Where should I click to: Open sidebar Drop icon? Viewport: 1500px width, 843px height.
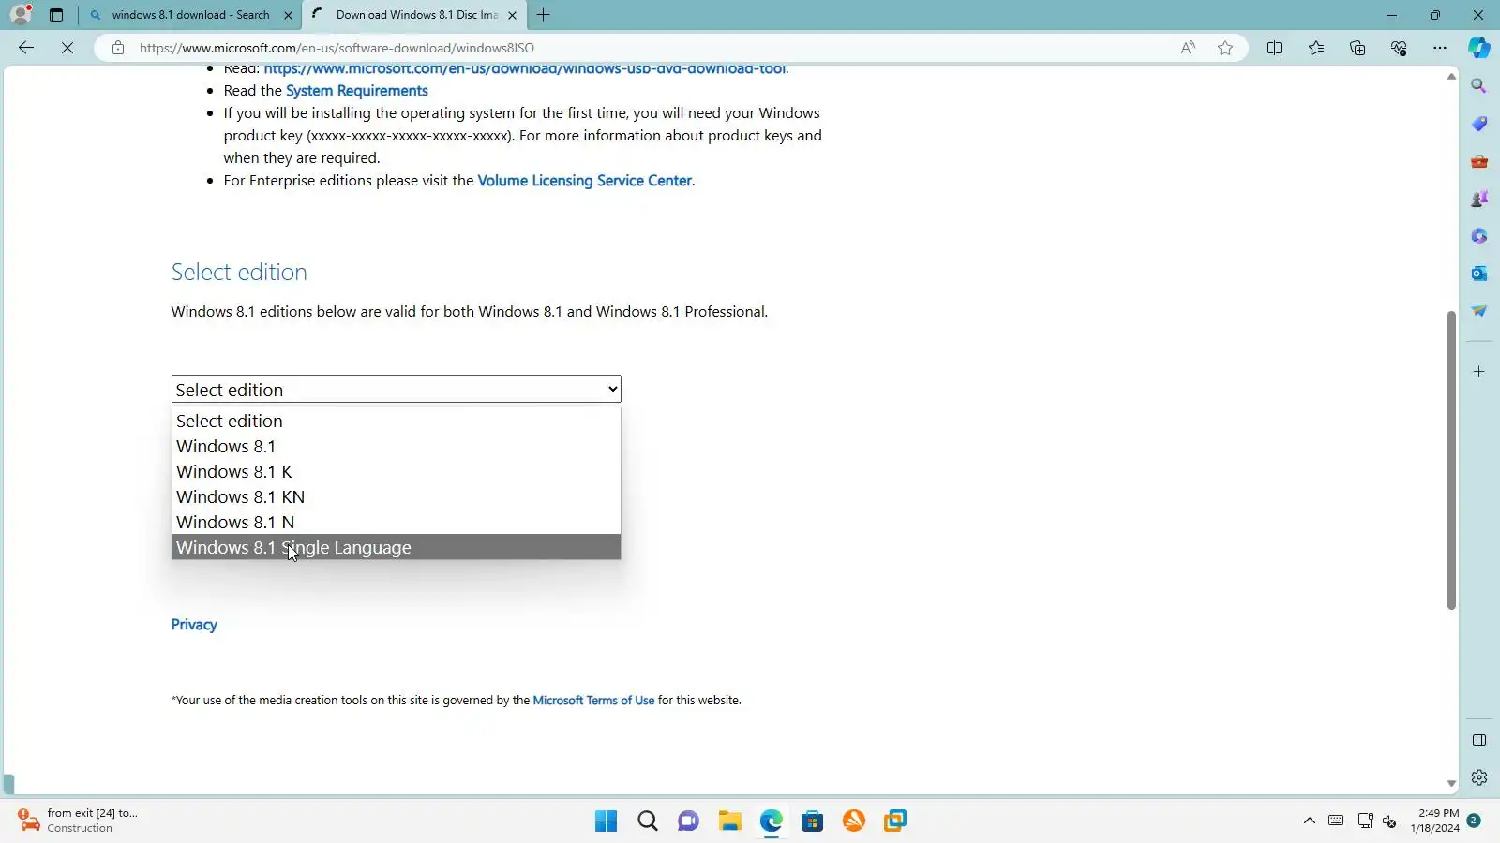[x=1479, y=311]
